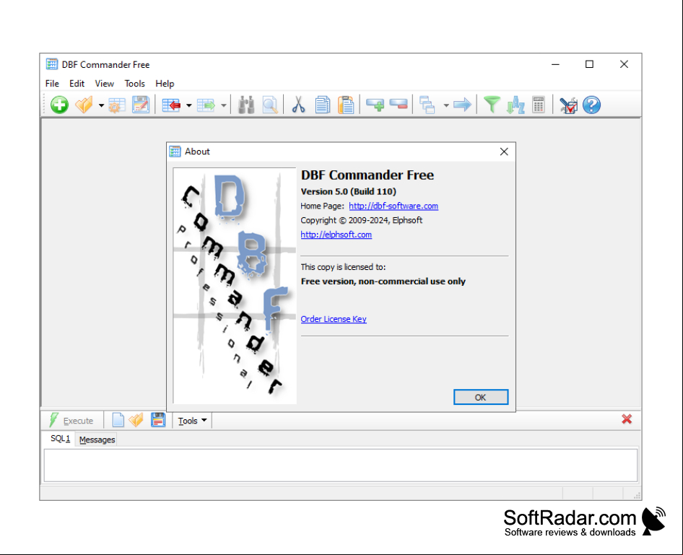
Task: Click the Import icon with red arrow
Action: [171, 105]
